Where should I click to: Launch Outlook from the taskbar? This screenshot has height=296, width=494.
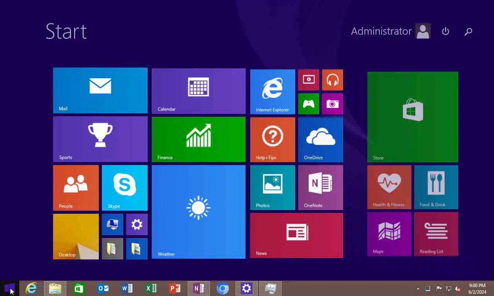point(103,288)
